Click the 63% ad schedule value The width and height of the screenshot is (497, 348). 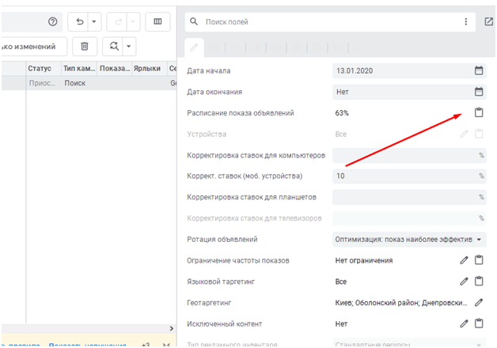point(342,113)
